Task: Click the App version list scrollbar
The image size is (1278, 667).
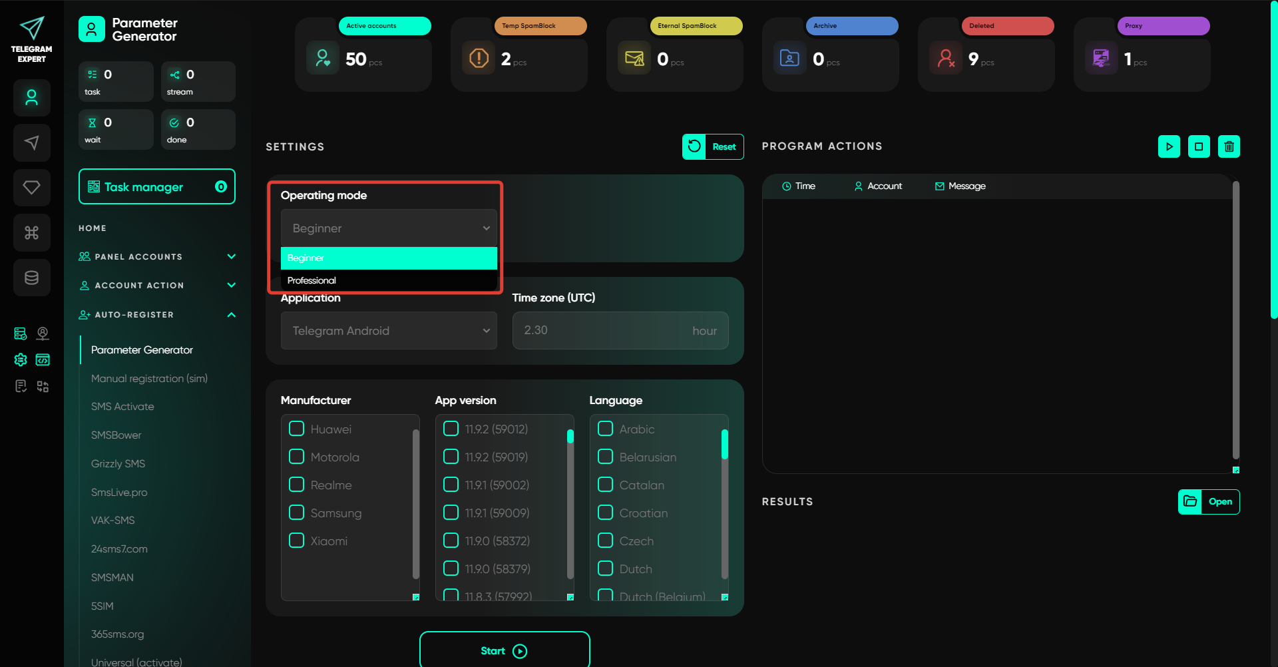Action: click(570, 506)
